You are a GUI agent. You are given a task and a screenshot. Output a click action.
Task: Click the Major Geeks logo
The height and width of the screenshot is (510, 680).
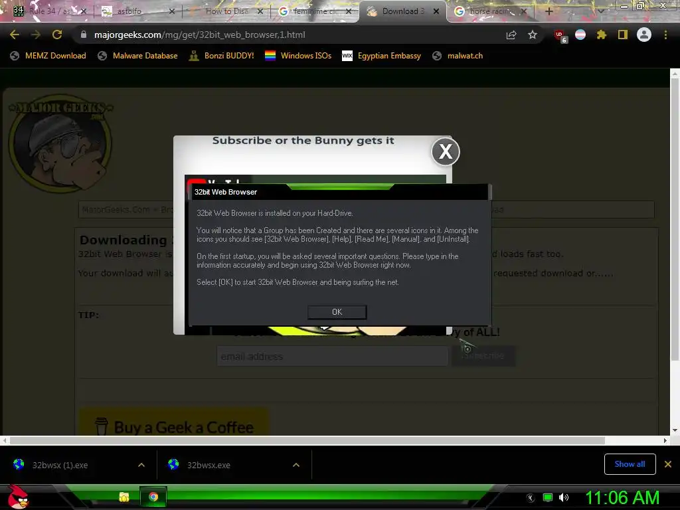[60, 143]
